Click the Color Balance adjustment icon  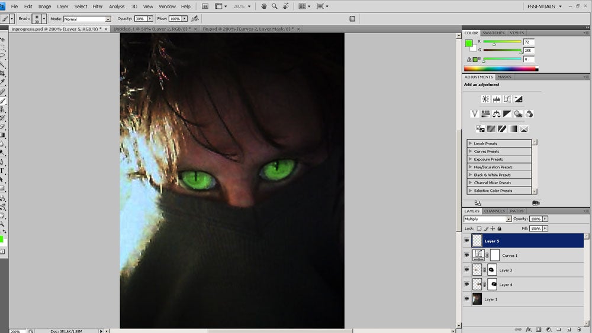[x=496, y=114]
